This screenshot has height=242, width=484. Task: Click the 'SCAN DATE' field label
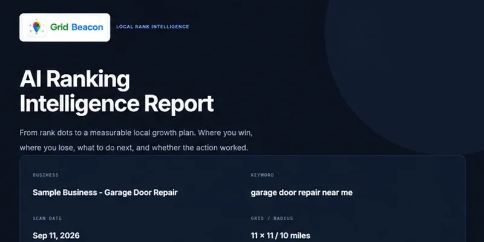click(47, 218)
